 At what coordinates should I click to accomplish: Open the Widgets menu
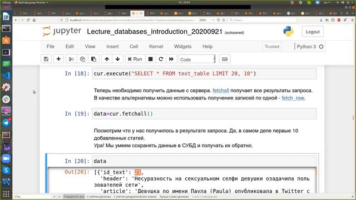point(182,47)
